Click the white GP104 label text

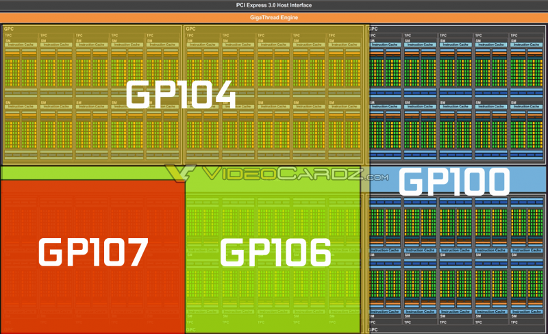181,94
